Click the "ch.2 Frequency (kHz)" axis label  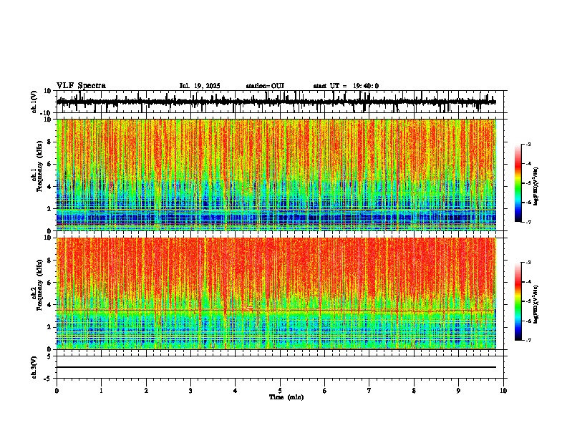[x=37, y=285]
